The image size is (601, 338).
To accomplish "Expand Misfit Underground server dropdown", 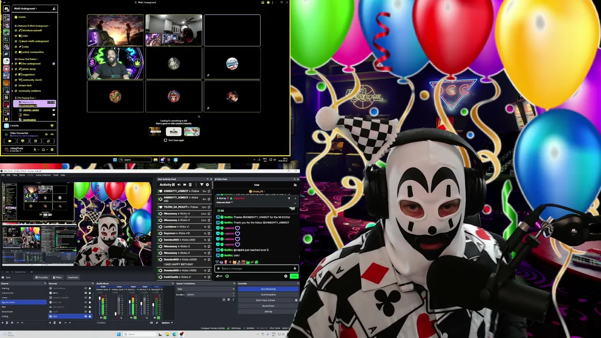I will coord(26,8).
